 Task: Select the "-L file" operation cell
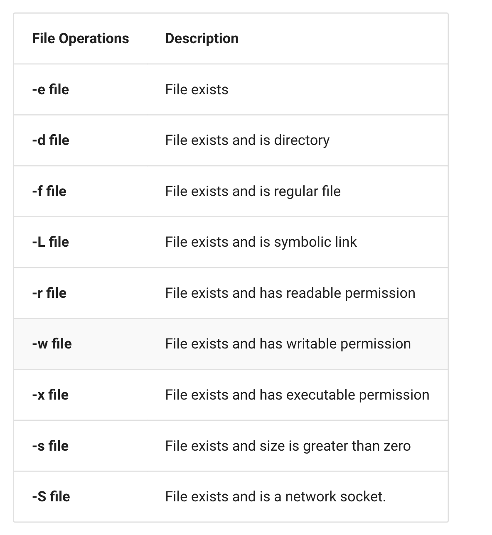50,242
